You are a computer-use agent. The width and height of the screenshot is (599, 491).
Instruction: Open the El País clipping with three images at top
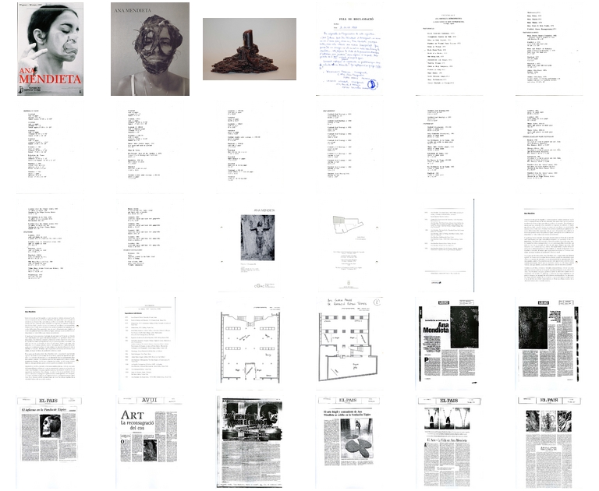click(x=549, y=442)
